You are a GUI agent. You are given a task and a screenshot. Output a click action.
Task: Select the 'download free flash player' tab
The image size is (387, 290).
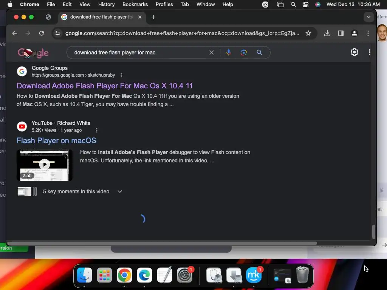(x=102, y=17)
